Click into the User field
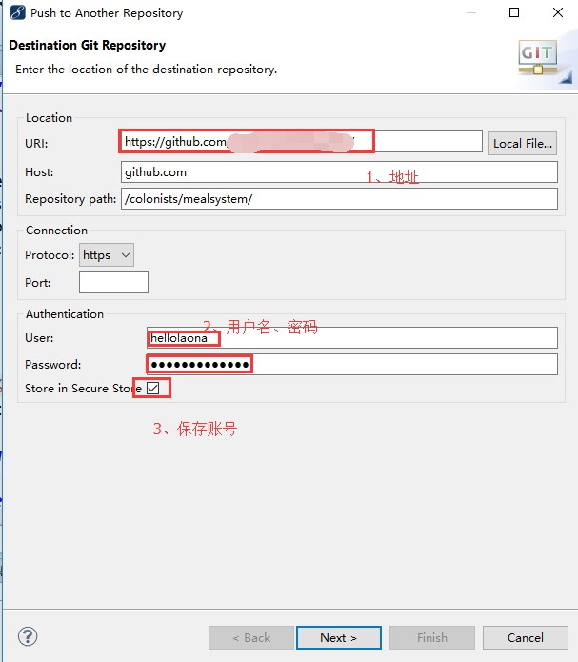Viewport: 578px width, 662px height. (x=352, y=338)
